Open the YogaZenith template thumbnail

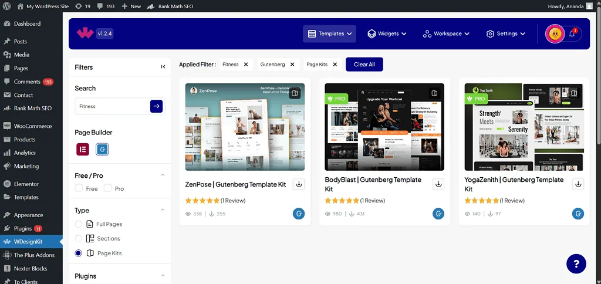click(524, 127)
